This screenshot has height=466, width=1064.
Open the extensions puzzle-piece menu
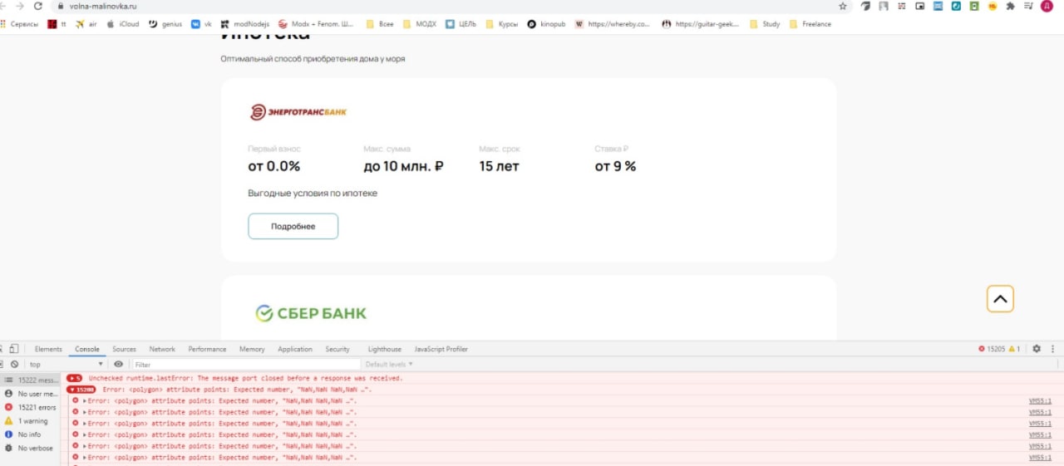coord(1011,6)
